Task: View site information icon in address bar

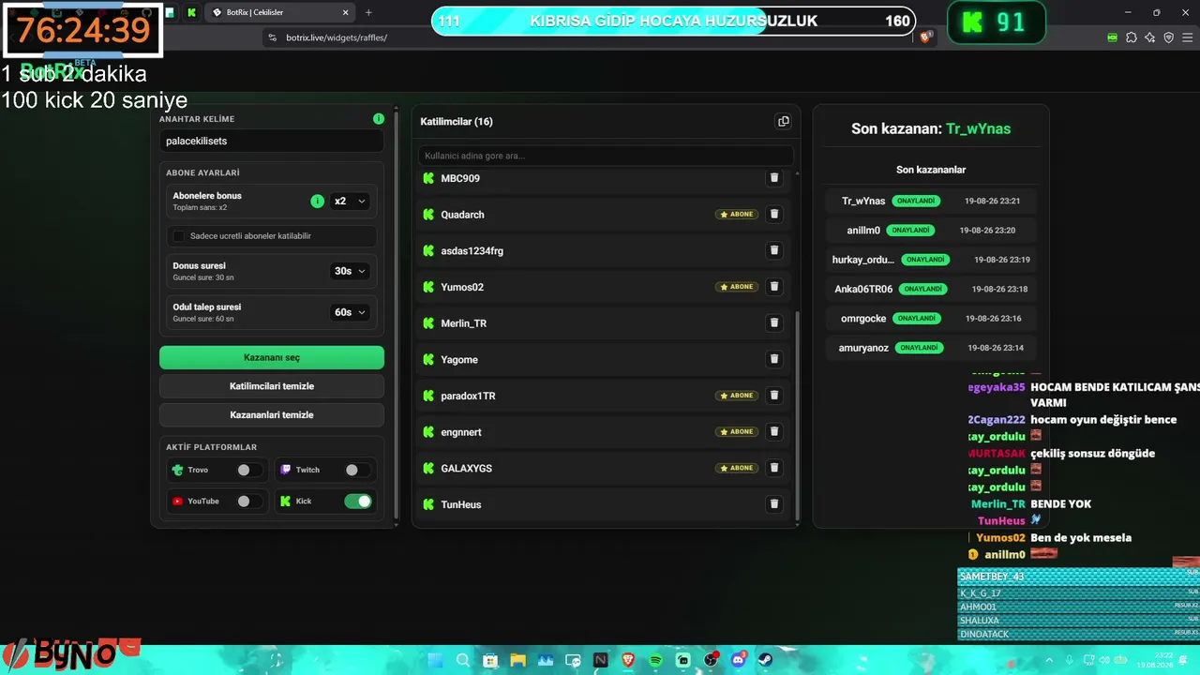Action: click(273, 37)
